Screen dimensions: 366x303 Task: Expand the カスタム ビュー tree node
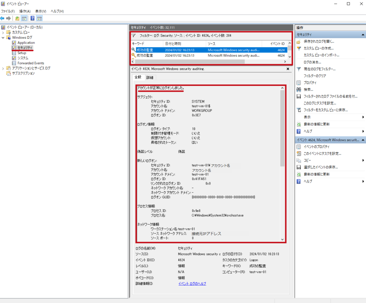pyautogui.click(x=3, y=32)
